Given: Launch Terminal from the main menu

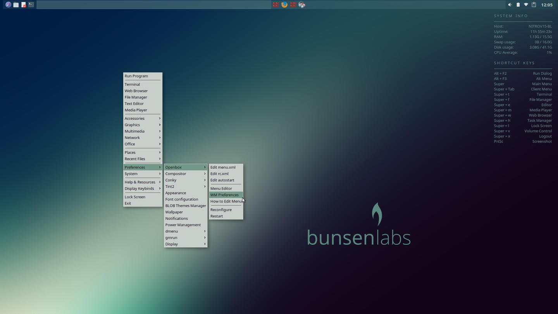Looking at the screenshot, I should pyautogui.click(x=143, y=84).
